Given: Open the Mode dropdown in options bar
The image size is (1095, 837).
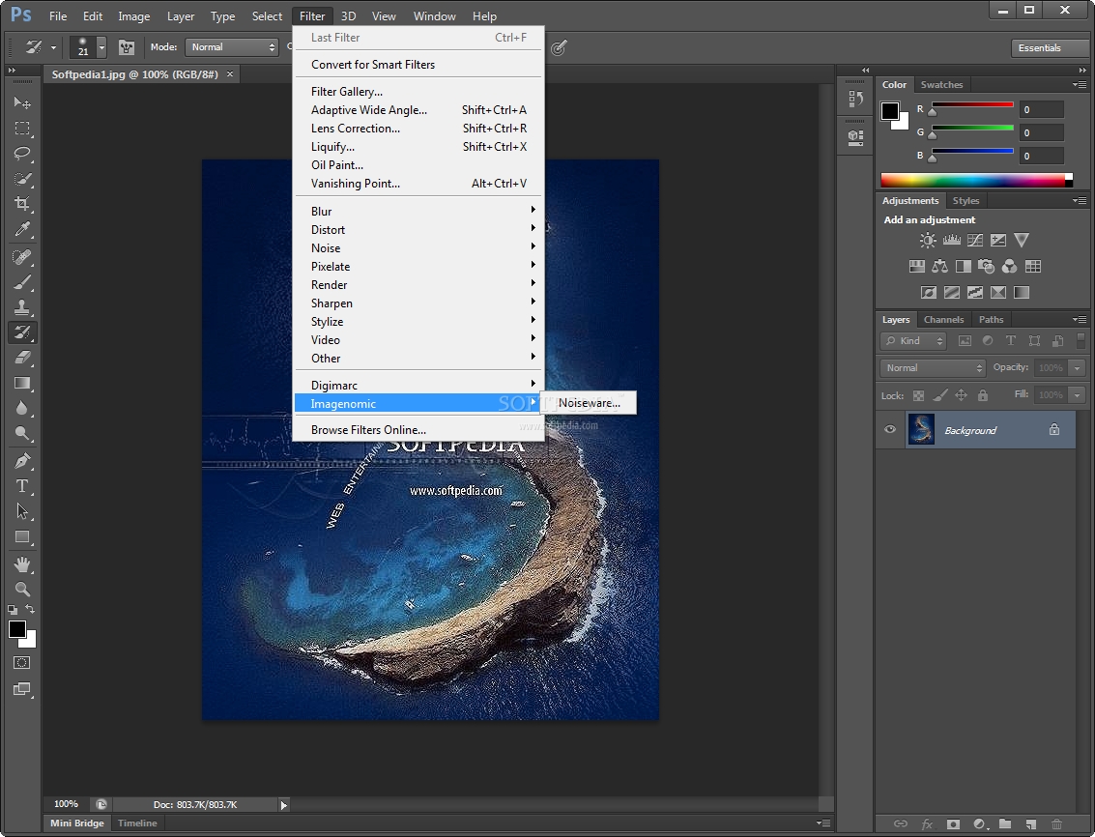Looking at the screenshot, I should pyautogui.click(x=233, y=47).
